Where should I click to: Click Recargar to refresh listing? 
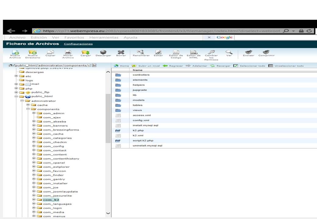[220, 66]
